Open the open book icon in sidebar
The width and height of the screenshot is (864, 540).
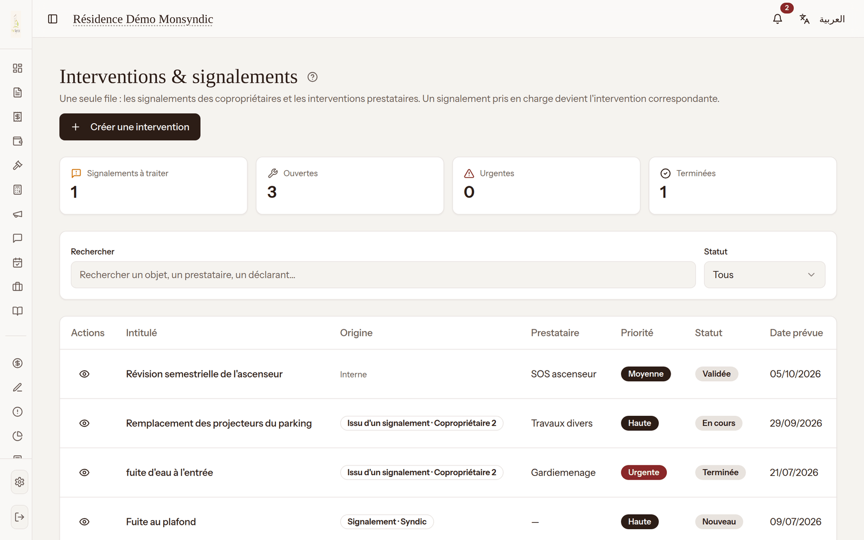(17, 311)
